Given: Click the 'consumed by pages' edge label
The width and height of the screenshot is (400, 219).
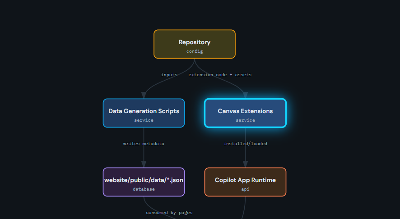Looking at the screenshot, I should [x=169, y=213].
